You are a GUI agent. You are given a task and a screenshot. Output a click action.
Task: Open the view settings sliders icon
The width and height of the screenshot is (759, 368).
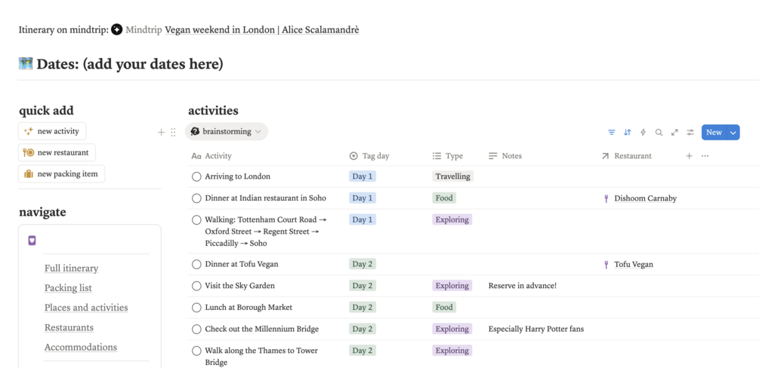click(x=690, y=132)
